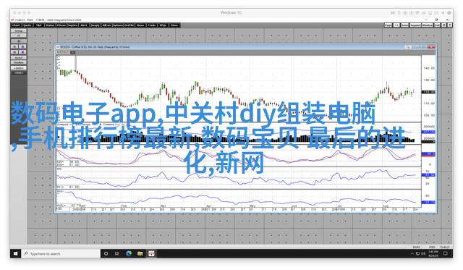This screenshot has width=463, height=270.
Task: Expand the More toolbar menu
Action: (174, 25)
